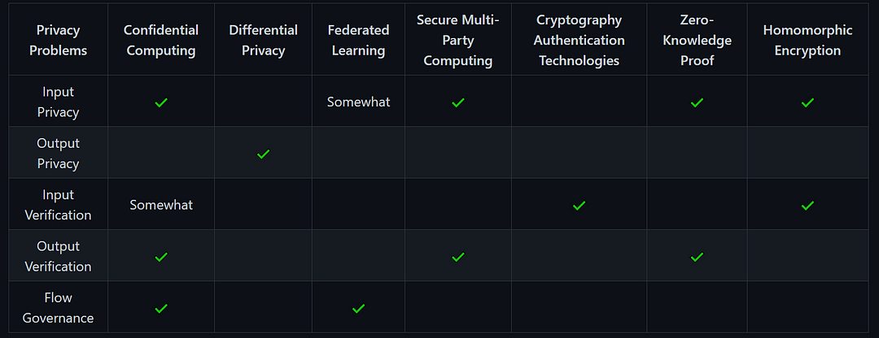
Task: Click Secure Multi-Party Output Verification checkmark
Action: click(458, 257)
